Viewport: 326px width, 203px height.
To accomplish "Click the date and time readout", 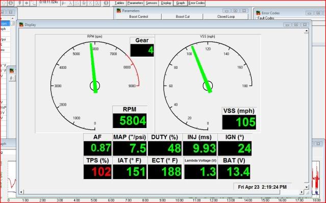I will coord(262,187).
